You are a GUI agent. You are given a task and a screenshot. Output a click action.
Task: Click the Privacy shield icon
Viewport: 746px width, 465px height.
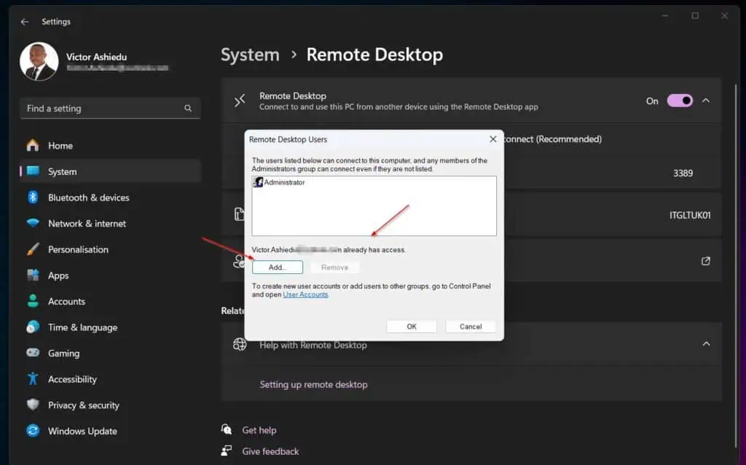(x=33, y=405)
